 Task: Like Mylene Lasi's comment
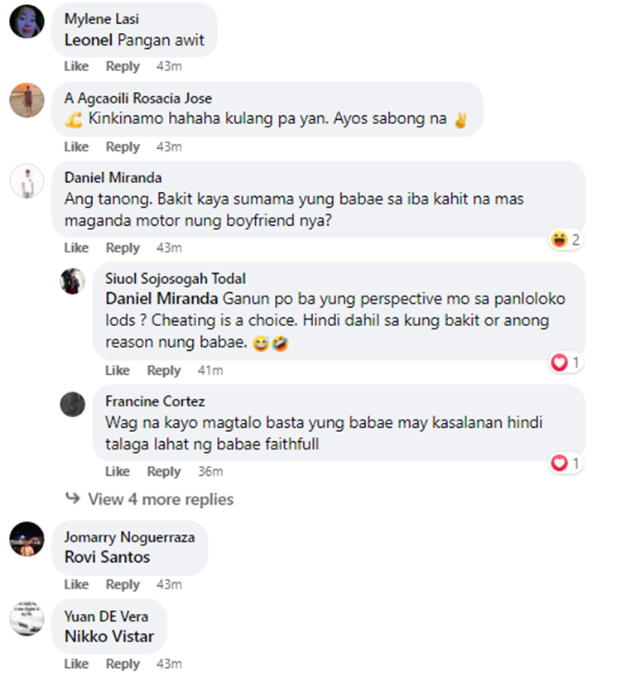tap(76, 66)
